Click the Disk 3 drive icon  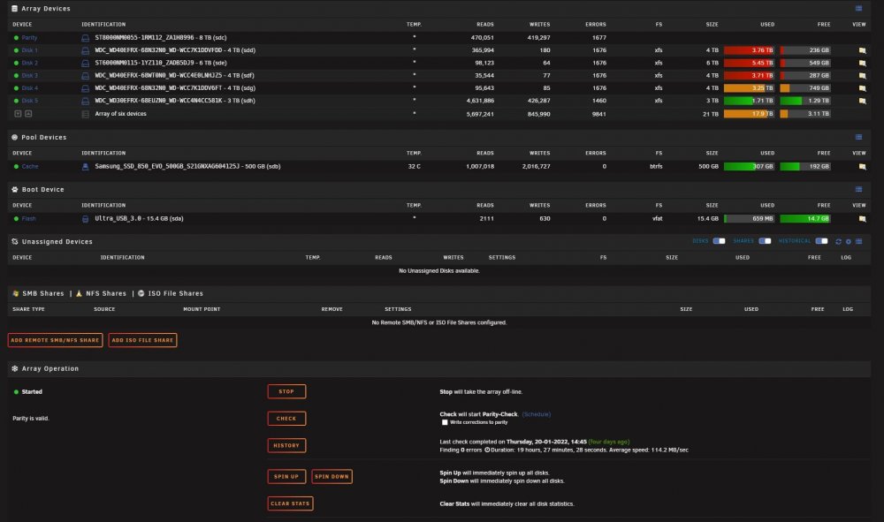[85, 75]
